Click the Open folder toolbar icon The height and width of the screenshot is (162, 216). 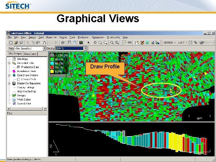(x=16, y=43)
